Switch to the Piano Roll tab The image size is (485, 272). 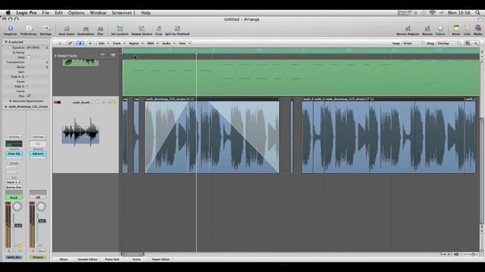(112, 259)
